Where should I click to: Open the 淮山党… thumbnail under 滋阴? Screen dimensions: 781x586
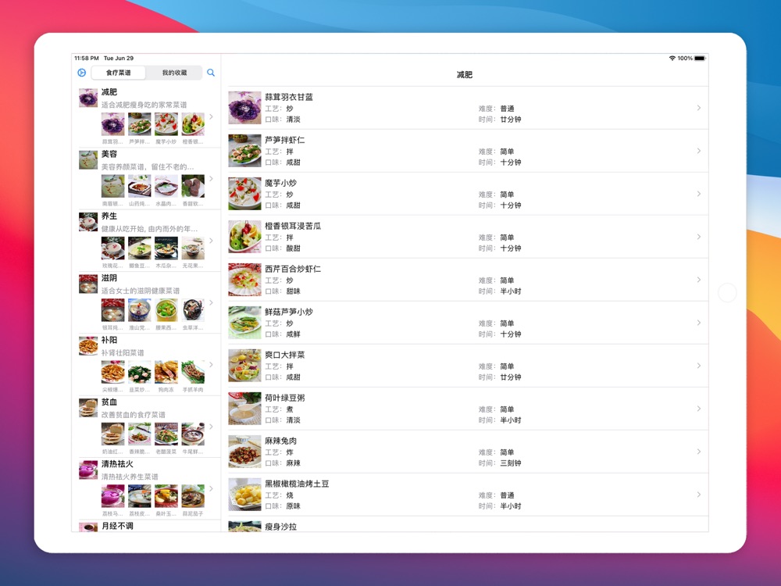[x=140, y=310]
